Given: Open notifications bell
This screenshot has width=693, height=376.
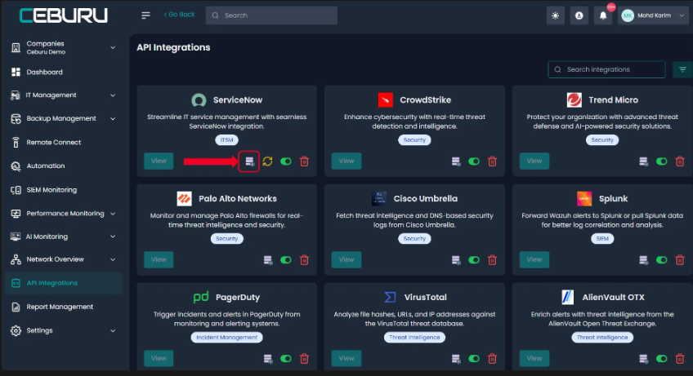Looking at the screenshot, I should pyautogui.click(x=603, y=15).
